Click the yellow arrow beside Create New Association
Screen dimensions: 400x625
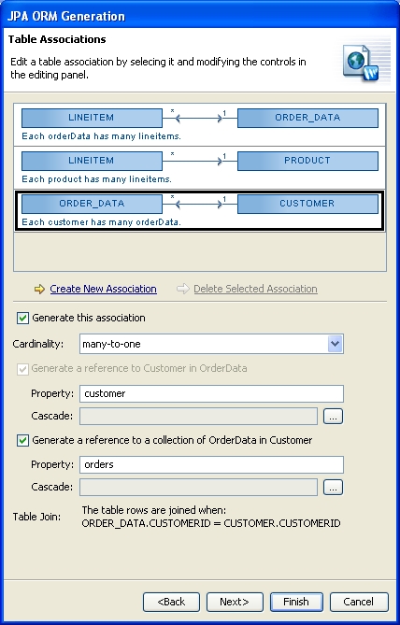[x=39, y=289]
